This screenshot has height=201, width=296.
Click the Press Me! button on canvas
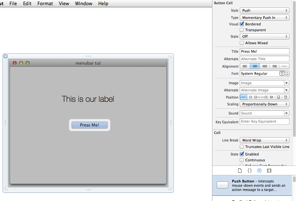tap(89, 125)
